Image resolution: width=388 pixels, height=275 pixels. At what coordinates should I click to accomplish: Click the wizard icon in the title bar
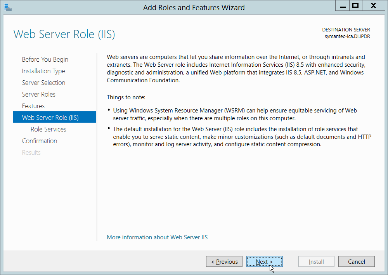7,7
